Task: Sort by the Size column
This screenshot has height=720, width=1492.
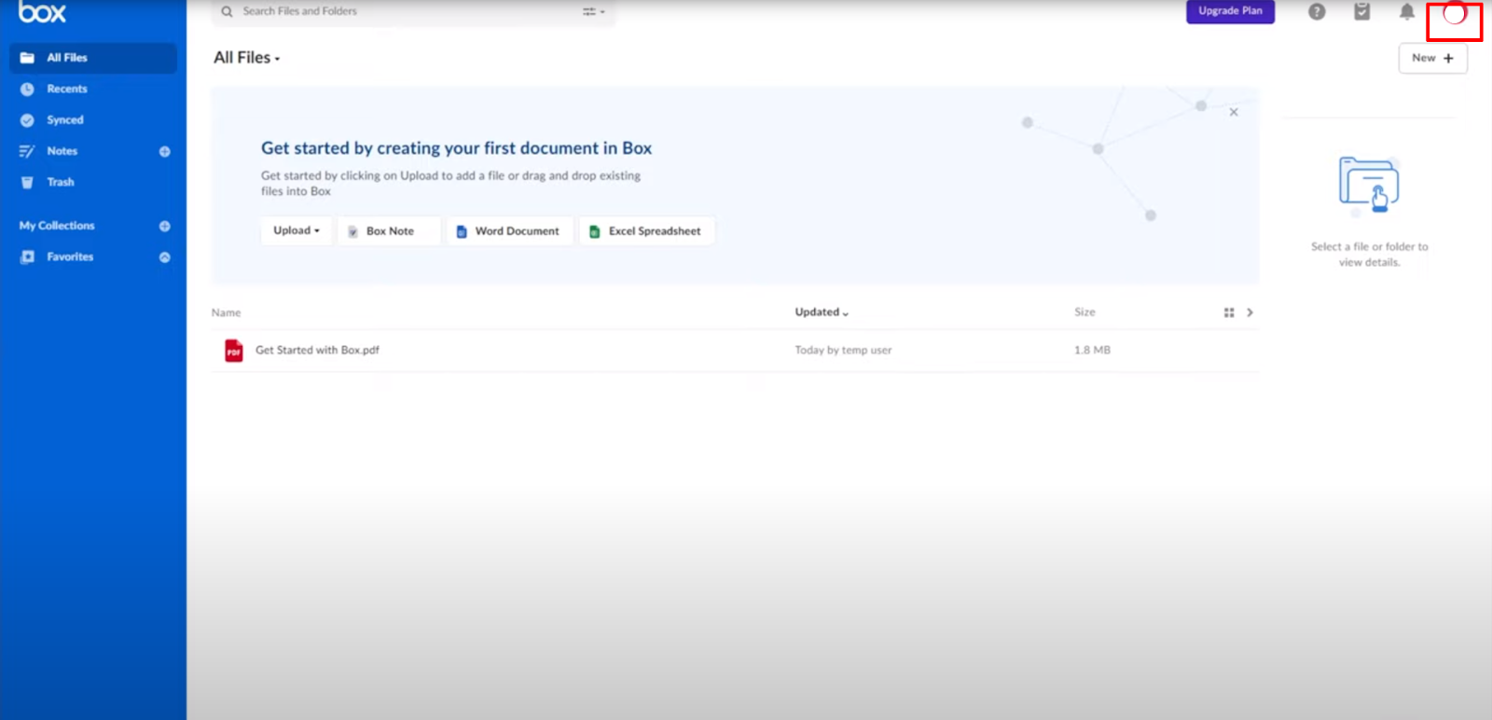Action: 1084,312
